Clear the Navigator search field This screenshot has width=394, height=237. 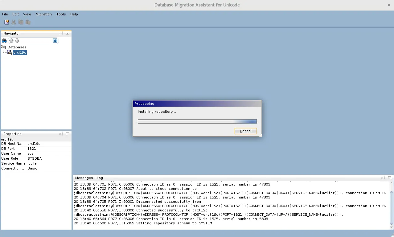tap(55, 40)
